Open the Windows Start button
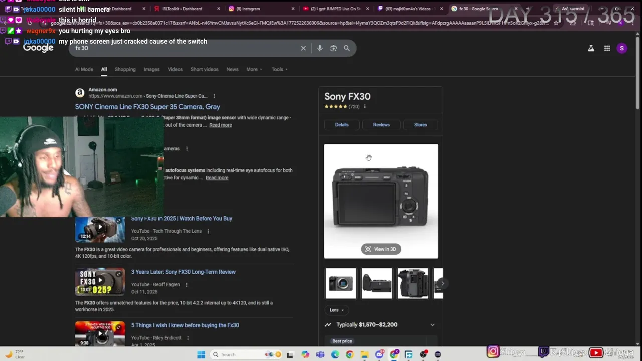Viewport: 642px width, 361px height. (x=201, y=354)
